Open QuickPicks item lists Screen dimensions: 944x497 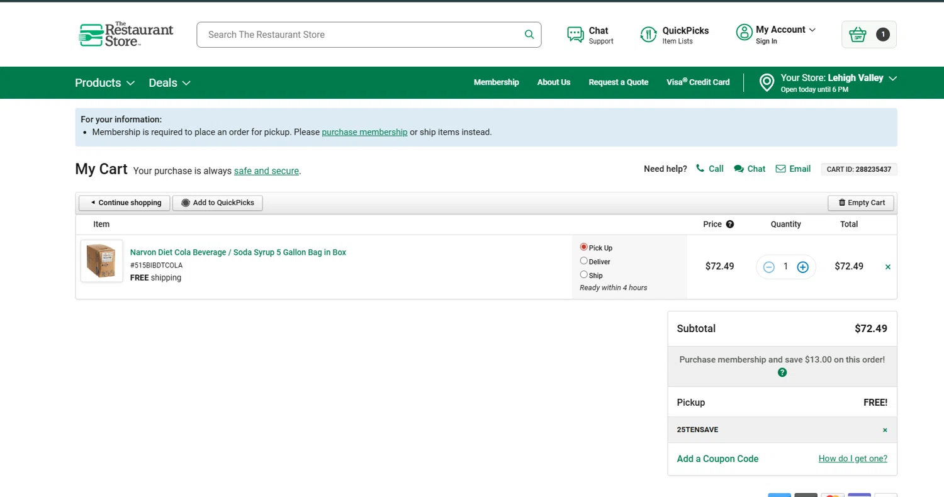coord(674,35)
